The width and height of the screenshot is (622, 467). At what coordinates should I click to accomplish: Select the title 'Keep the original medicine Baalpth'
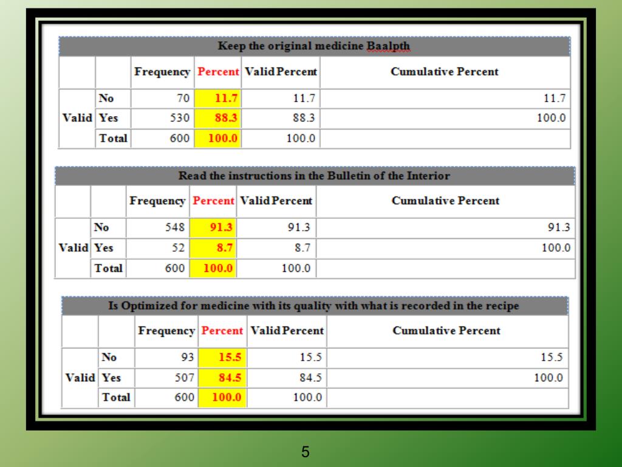(x=313, y=46)
